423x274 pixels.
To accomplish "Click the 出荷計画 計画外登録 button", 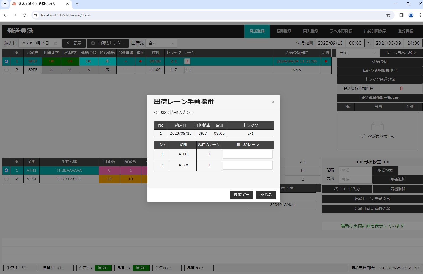I will pyautogui.click(x=372, y=209).
